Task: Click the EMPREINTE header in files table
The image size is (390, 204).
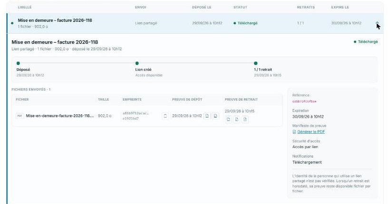Action: tap(132, 99)
